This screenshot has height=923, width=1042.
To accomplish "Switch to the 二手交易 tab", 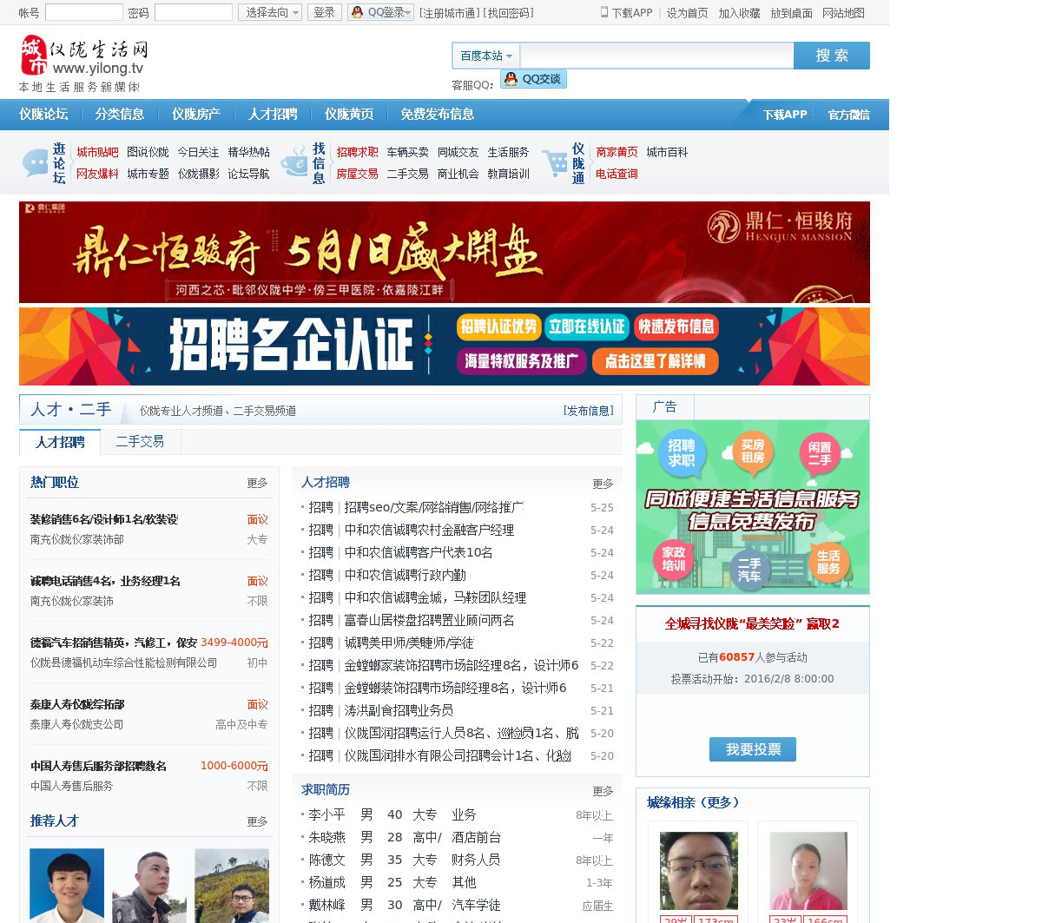I will click(140, 442).
